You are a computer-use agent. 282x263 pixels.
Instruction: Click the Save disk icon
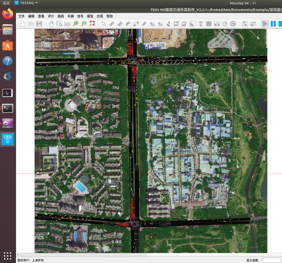click(x=39, y=24)
